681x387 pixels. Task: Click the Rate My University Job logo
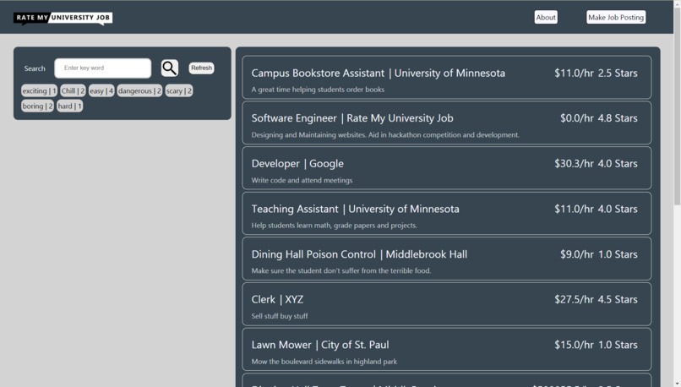coord(63,18)
